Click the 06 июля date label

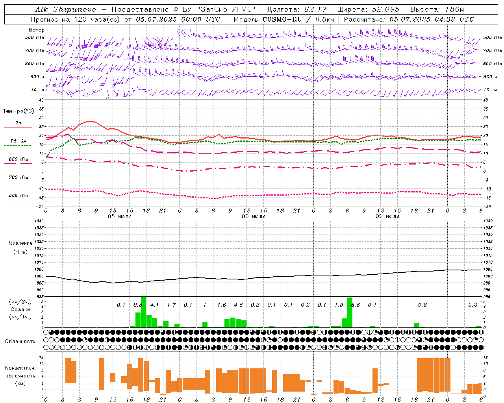click(x=254, y=216)
